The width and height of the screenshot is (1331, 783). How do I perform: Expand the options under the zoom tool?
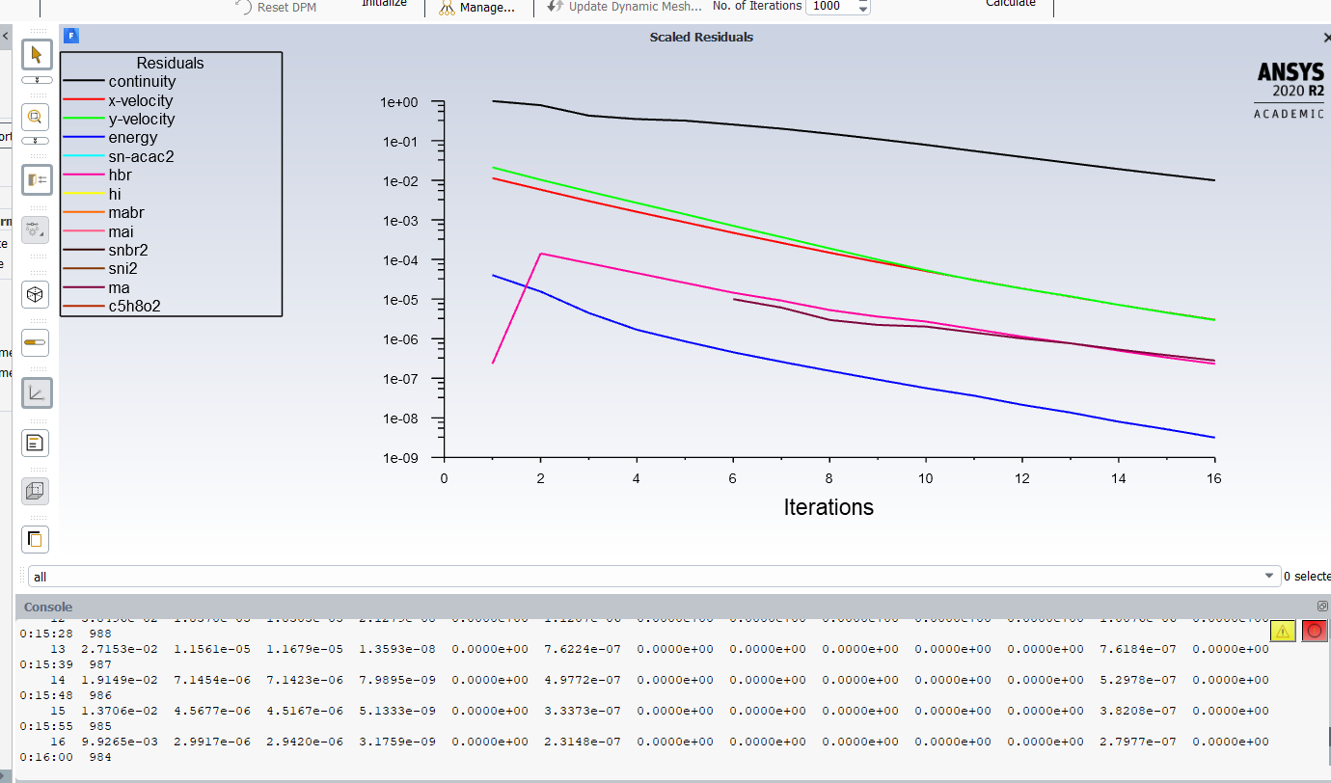tap(37, 142)
